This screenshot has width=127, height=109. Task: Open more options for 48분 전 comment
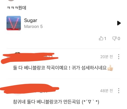coord(119,91)
